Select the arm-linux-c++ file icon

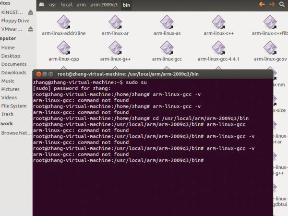218,22
